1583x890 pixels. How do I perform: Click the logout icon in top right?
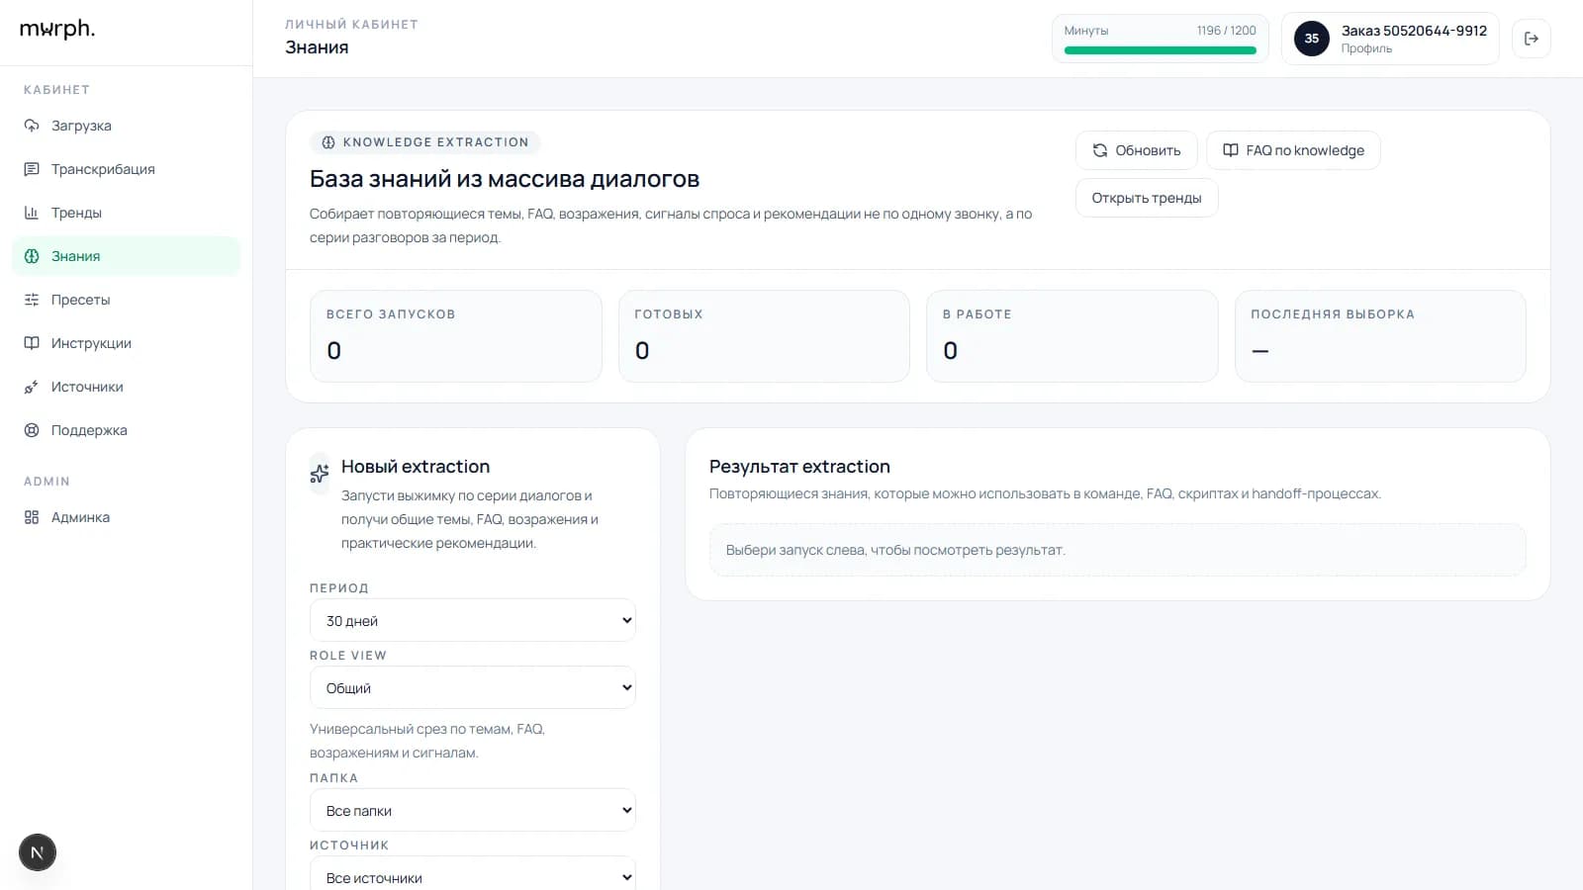tap(1531, 39)
